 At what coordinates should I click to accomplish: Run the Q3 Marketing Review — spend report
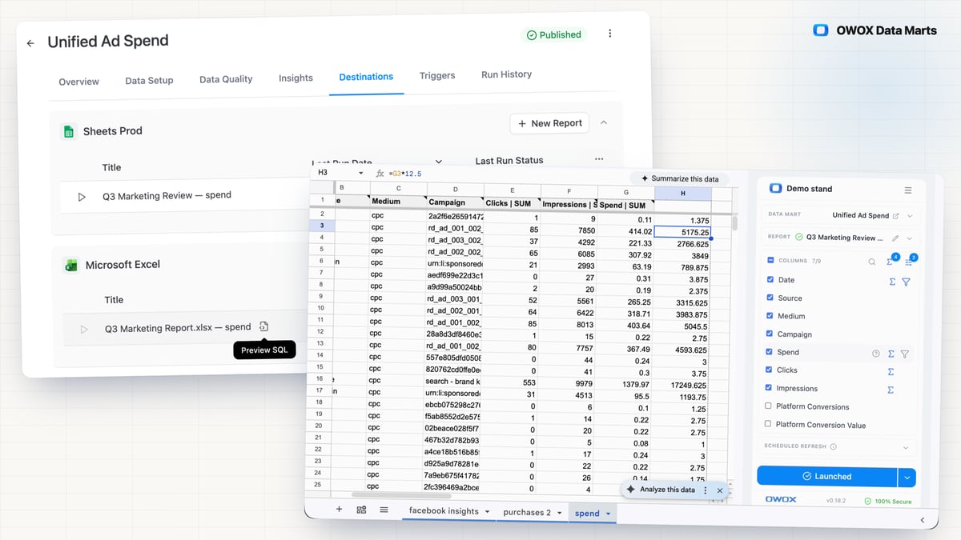pyautogui.click(x=82, y=196)
